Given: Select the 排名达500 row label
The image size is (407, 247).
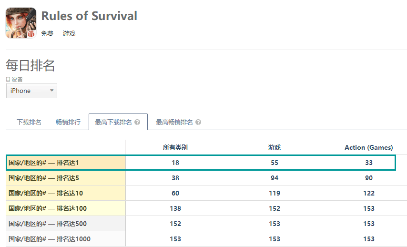Looking at the screenshot, I should (48, 224).
